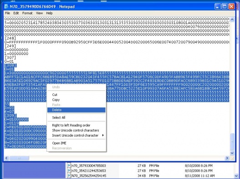Open the Edit menu
Viewport: 240px width, 179px height.
tap(16, 13)
